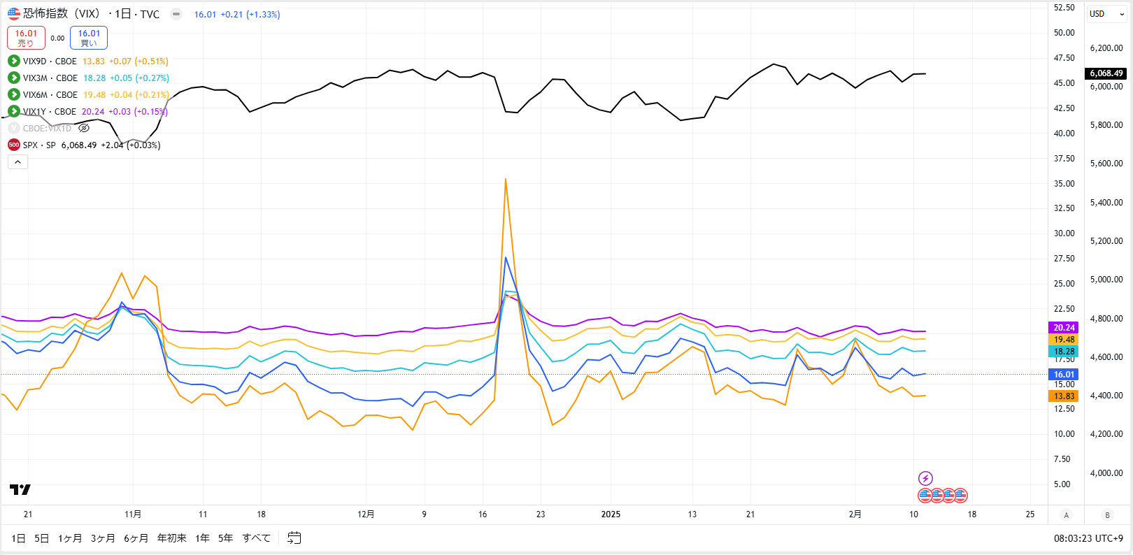Click the 52.50 label on the left price scale
1133x555 pixels.
pos(1064,8)
